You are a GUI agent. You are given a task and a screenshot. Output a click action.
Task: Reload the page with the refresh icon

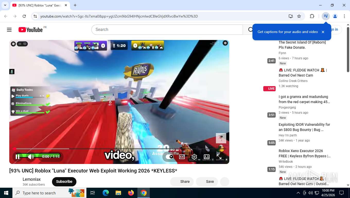coord(24,16)
